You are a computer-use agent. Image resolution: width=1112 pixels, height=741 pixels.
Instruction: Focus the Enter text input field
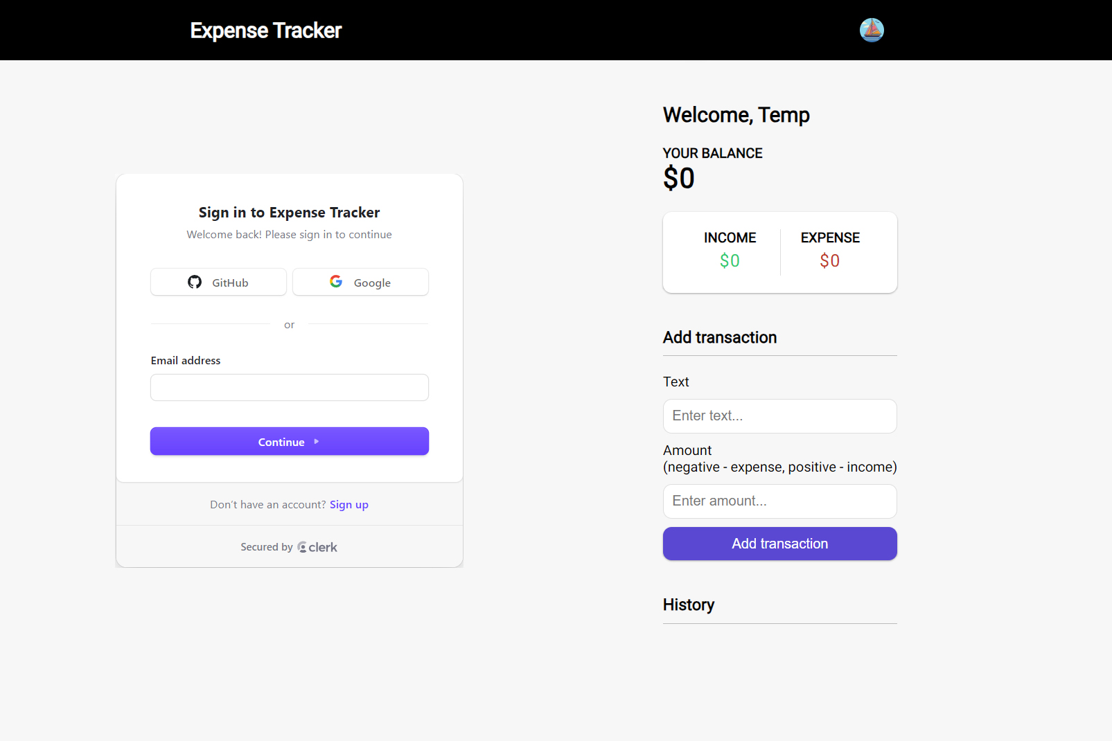click(780, 416)
